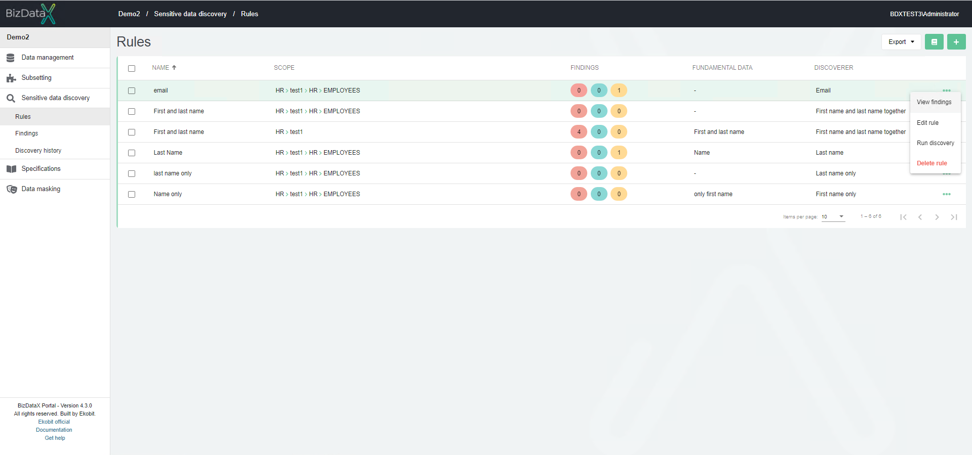Click red badge showing 4 for HR > test1 row

(579, 132)
